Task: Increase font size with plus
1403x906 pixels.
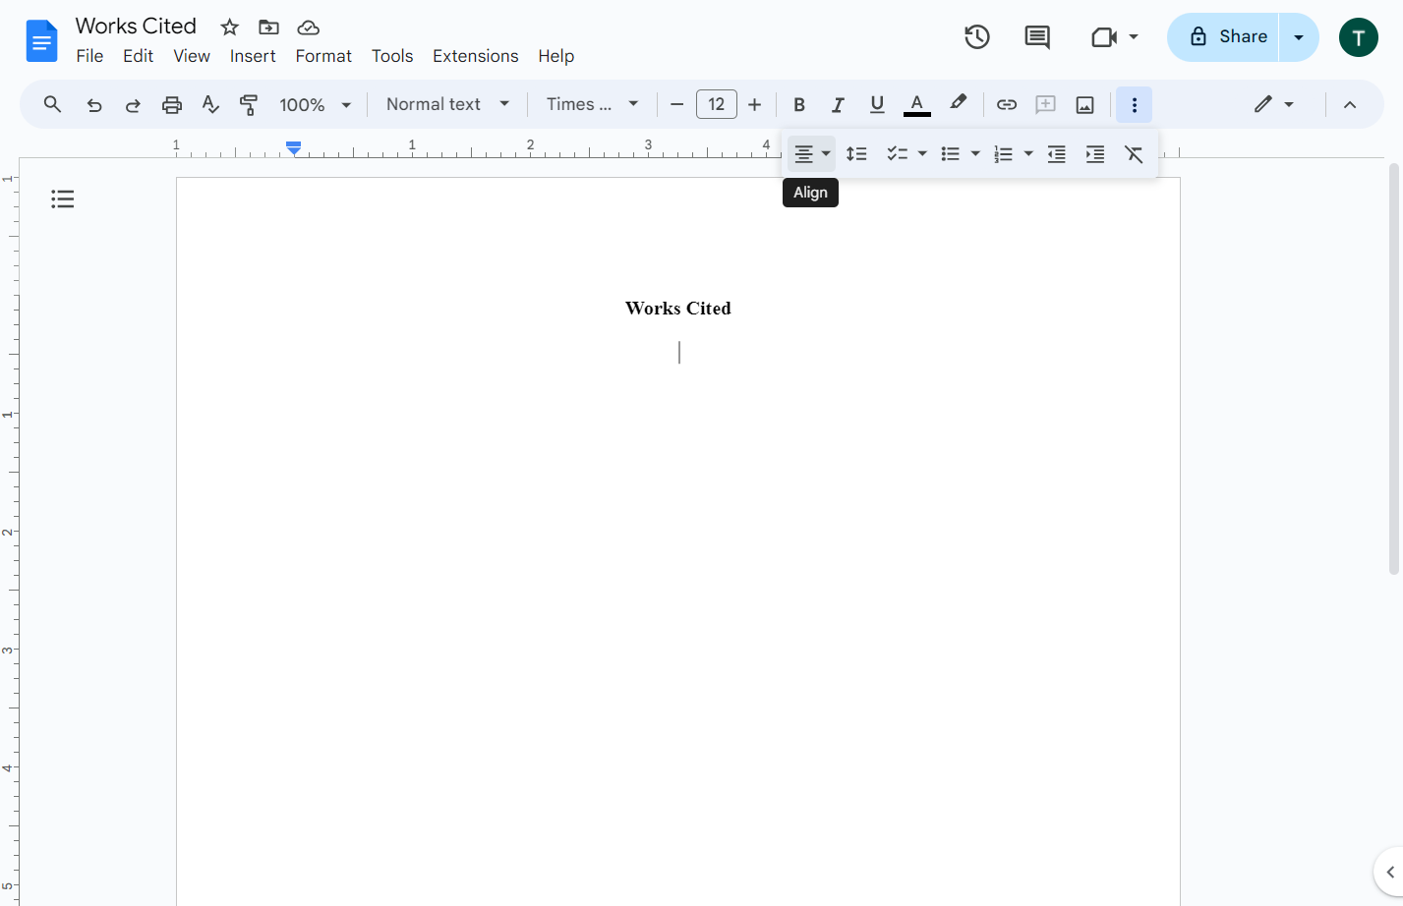Action: 754,104
